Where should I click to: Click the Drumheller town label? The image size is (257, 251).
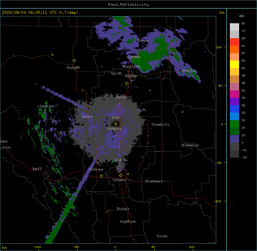[190, 145]
